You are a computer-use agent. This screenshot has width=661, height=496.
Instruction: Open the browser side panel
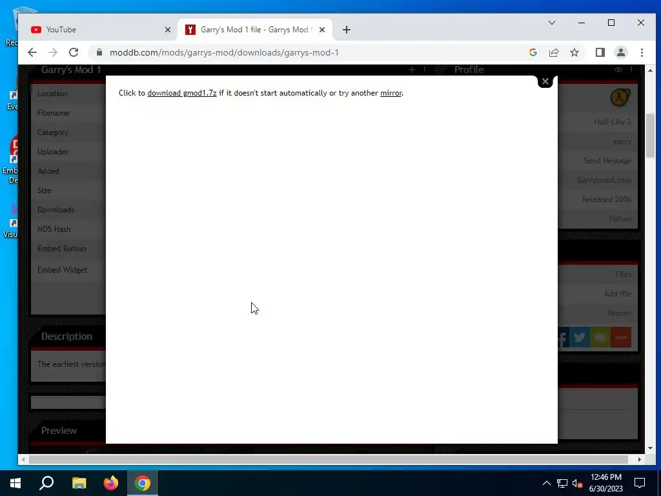pos(600,52)
